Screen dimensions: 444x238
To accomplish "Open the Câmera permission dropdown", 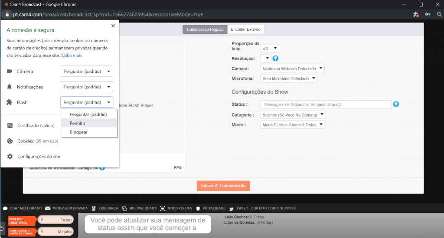I will click(x=87, y=72).
